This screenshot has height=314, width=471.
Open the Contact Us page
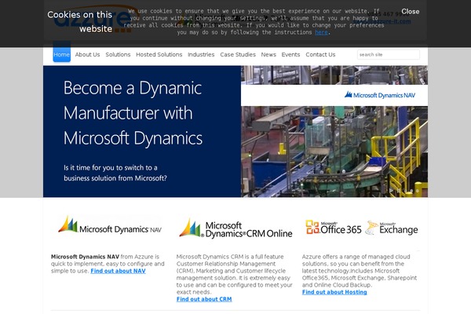pyautogui.click(x=320, y=54)
